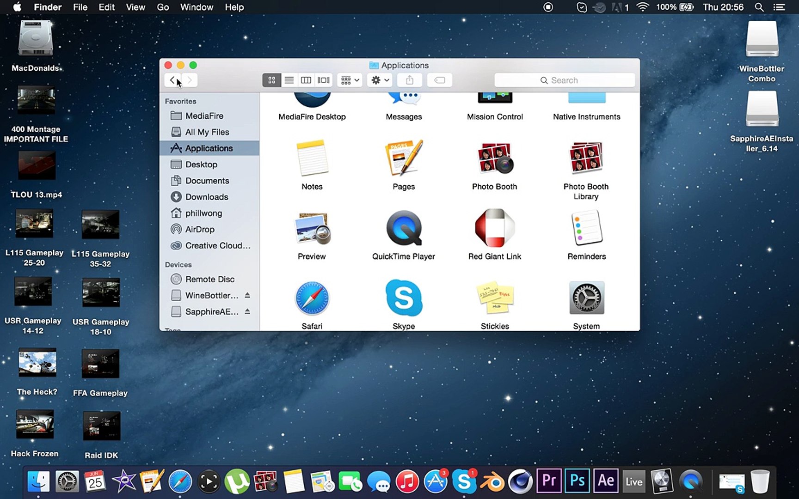Switch to column view mode

tap(306, 80)
